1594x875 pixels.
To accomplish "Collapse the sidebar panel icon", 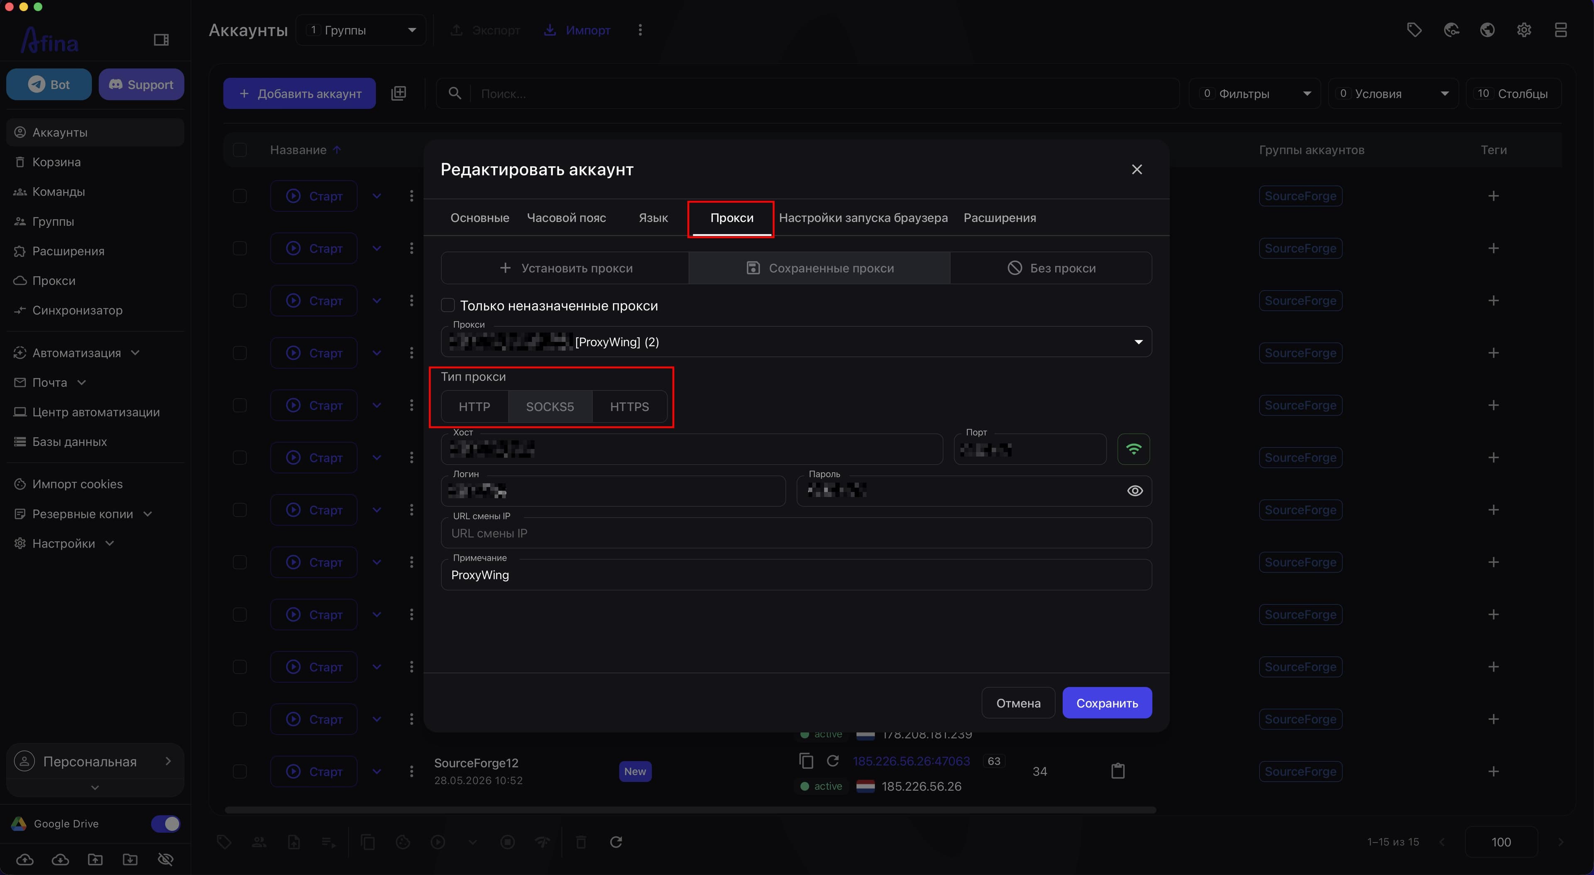I will 161,40.
